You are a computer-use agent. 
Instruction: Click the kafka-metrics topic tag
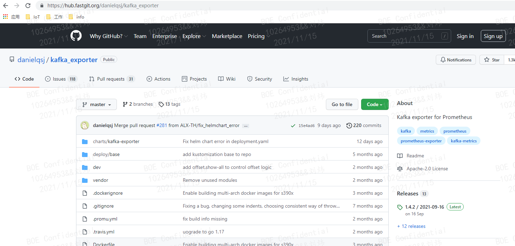coord(464,141)
